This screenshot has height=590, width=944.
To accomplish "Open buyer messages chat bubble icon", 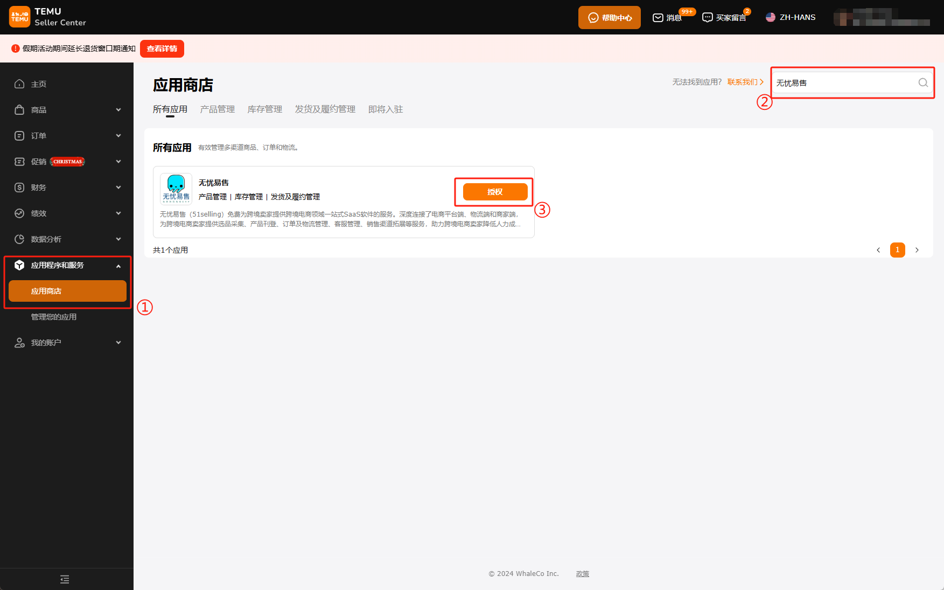I will 707,18.
